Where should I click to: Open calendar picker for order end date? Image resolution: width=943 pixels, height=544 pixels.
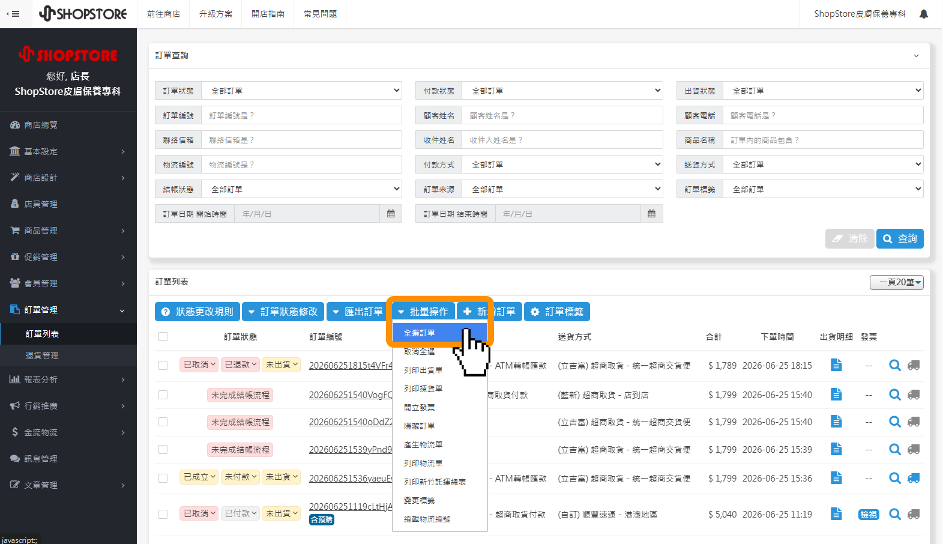click(651, 214)
